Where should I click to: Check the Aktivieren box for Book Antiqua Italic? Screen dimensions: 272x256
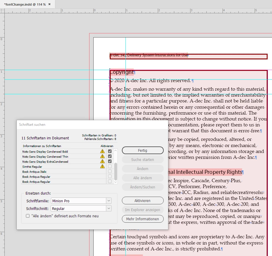tap(110, 172)
